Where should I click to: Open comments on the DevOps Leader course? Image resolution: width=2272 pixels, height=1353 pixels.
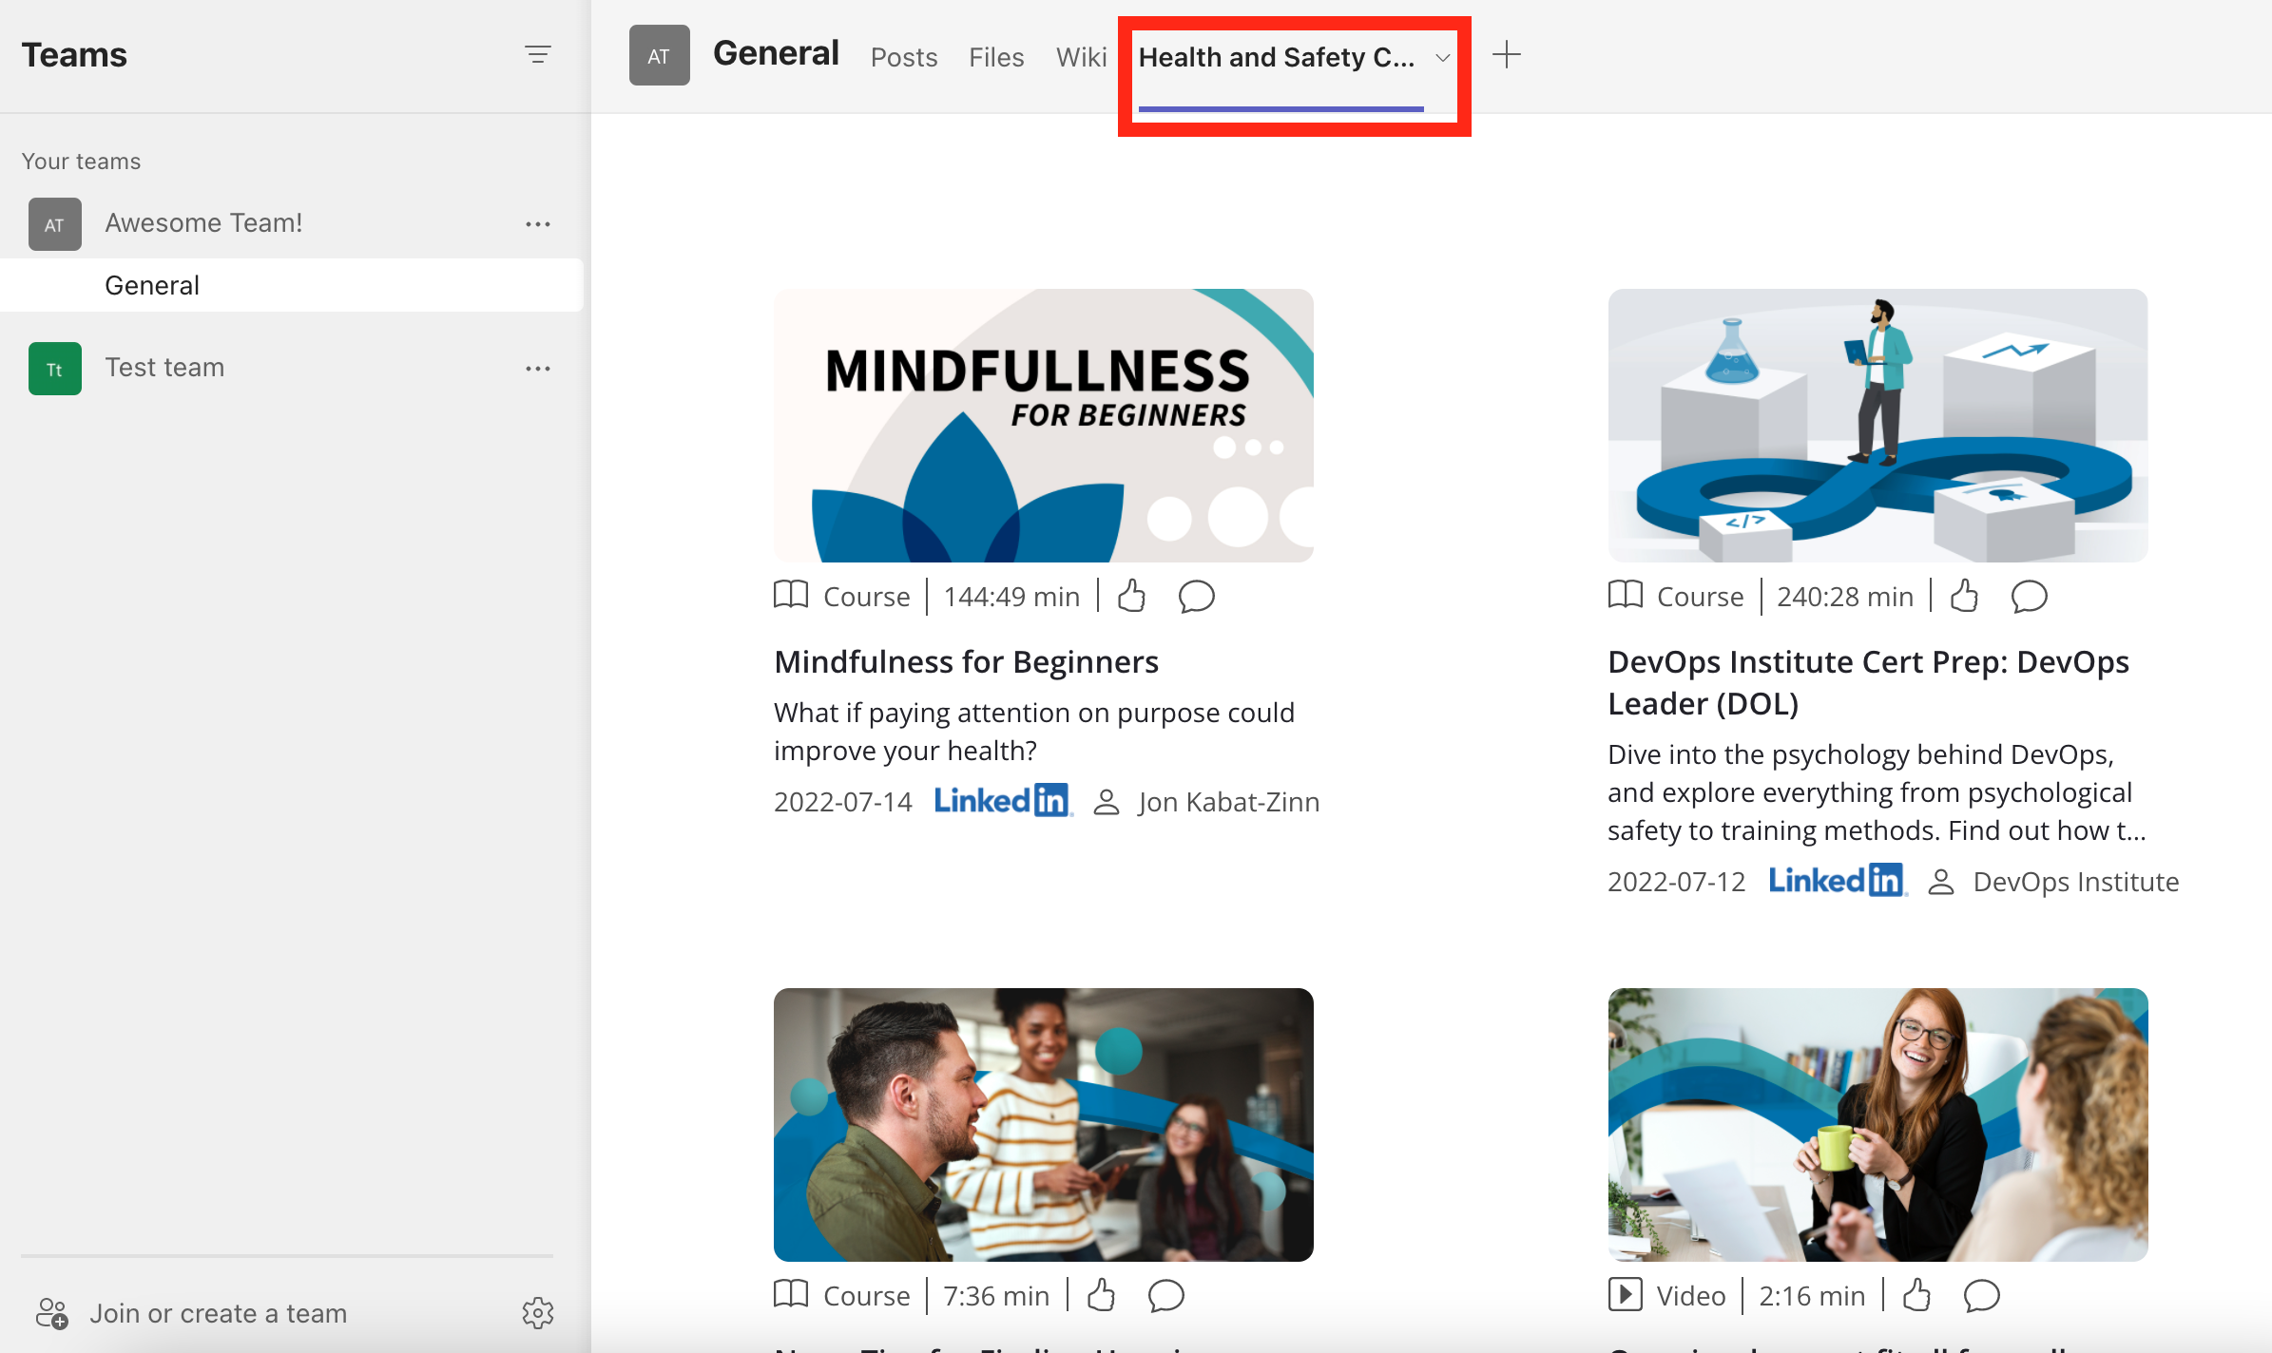(2029, 597)
